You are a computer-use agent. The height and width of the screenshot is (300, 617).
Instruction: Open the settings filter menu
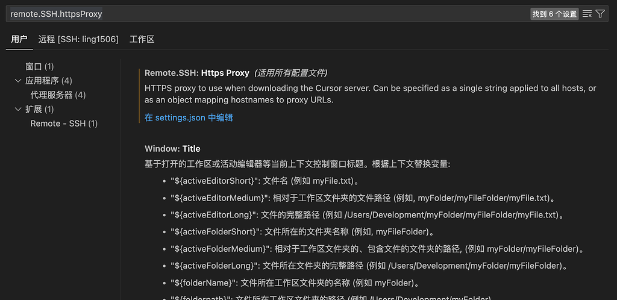point(600,14)
